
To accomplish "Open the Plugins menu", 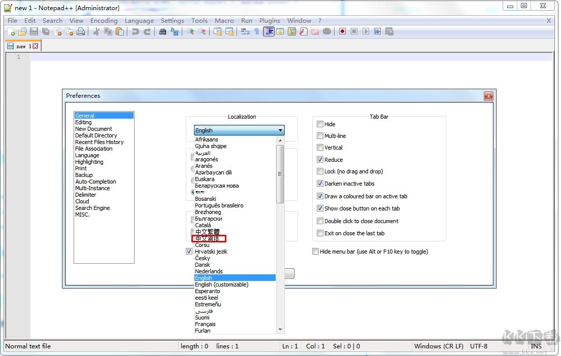I will pos(270,21).
